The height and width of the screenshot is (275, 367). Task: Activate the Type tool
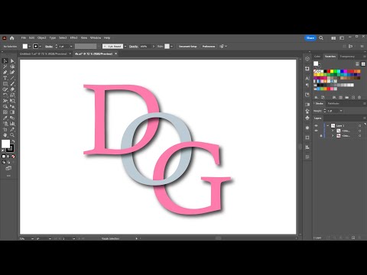[x=5, y=78]
